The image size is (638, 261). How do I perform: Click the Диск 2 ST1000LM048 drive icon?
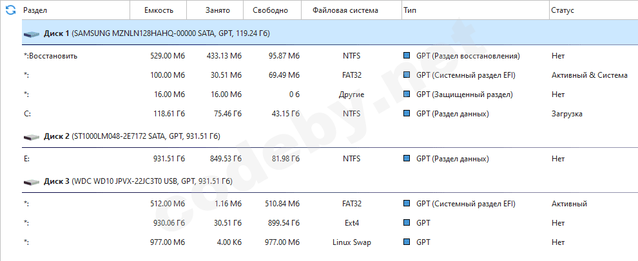(x=32, y=137)
